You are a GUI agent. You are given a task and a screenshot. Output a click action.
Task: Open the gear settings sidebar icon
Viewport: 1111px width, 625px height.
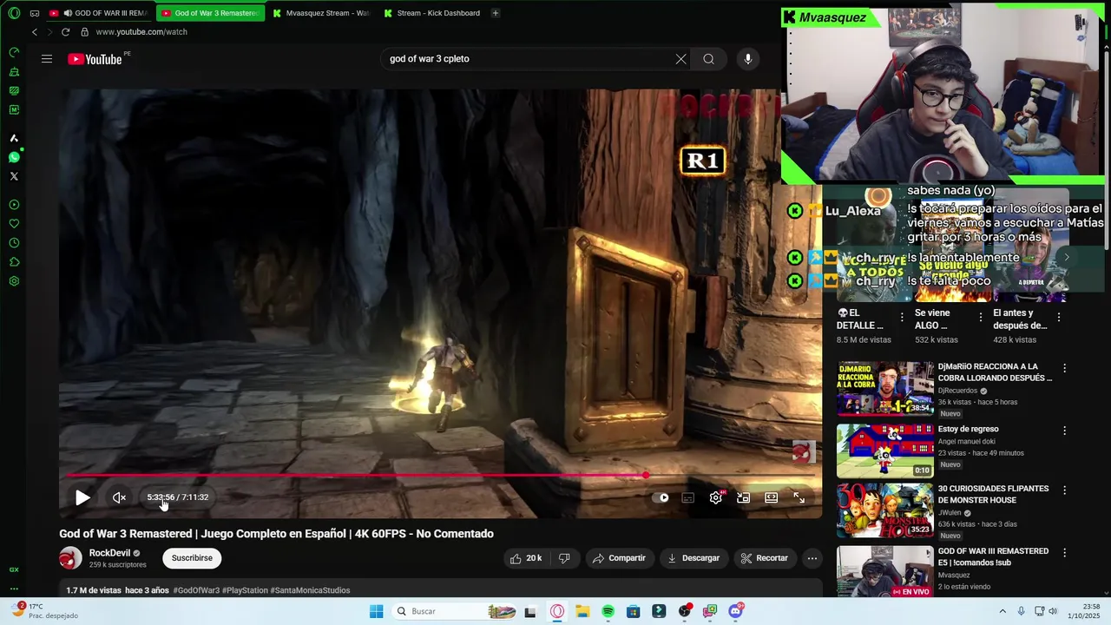[14, 281]
